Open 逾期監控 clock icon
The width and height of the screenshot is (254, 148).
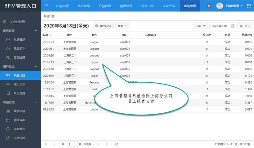pyautogui.click(x=8, y=129)
